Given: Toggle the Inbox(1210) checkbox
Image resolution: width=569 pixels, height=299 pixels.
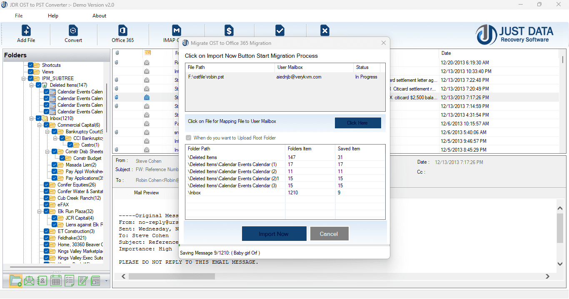Looking at the screenshot, I should [x=38, y=118].
